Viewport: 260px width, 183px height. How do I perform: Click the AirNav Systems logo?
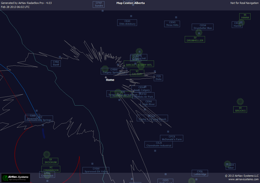[x=16, y=178]
